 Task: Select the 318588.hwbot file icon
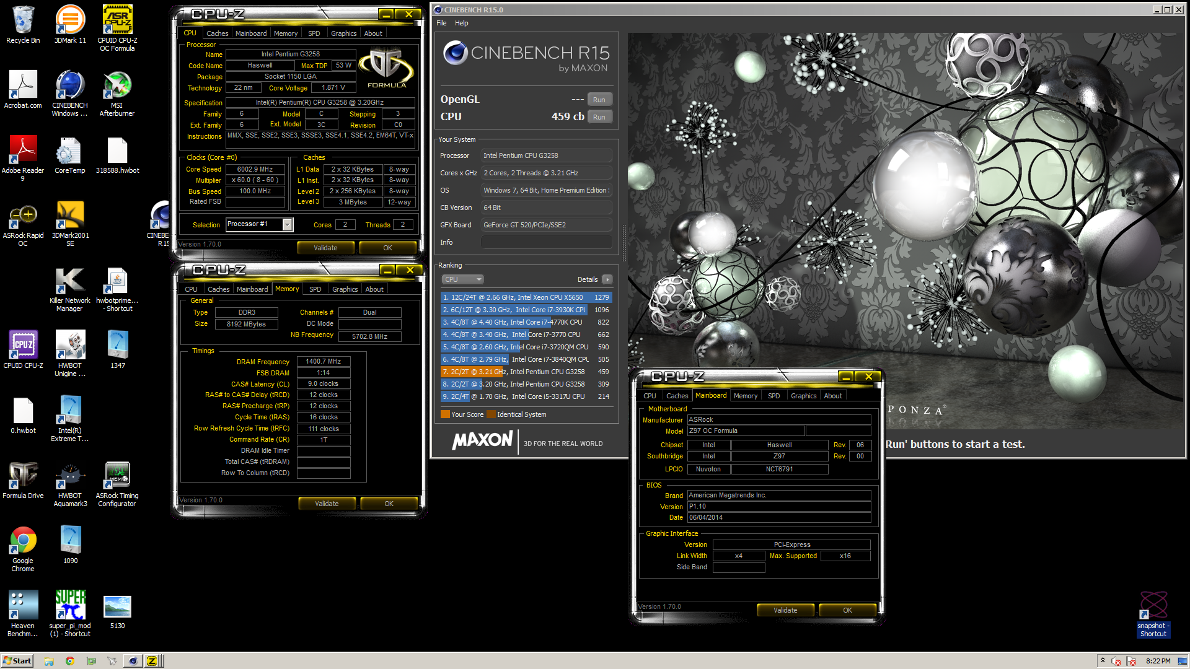[x=117, y=155]
